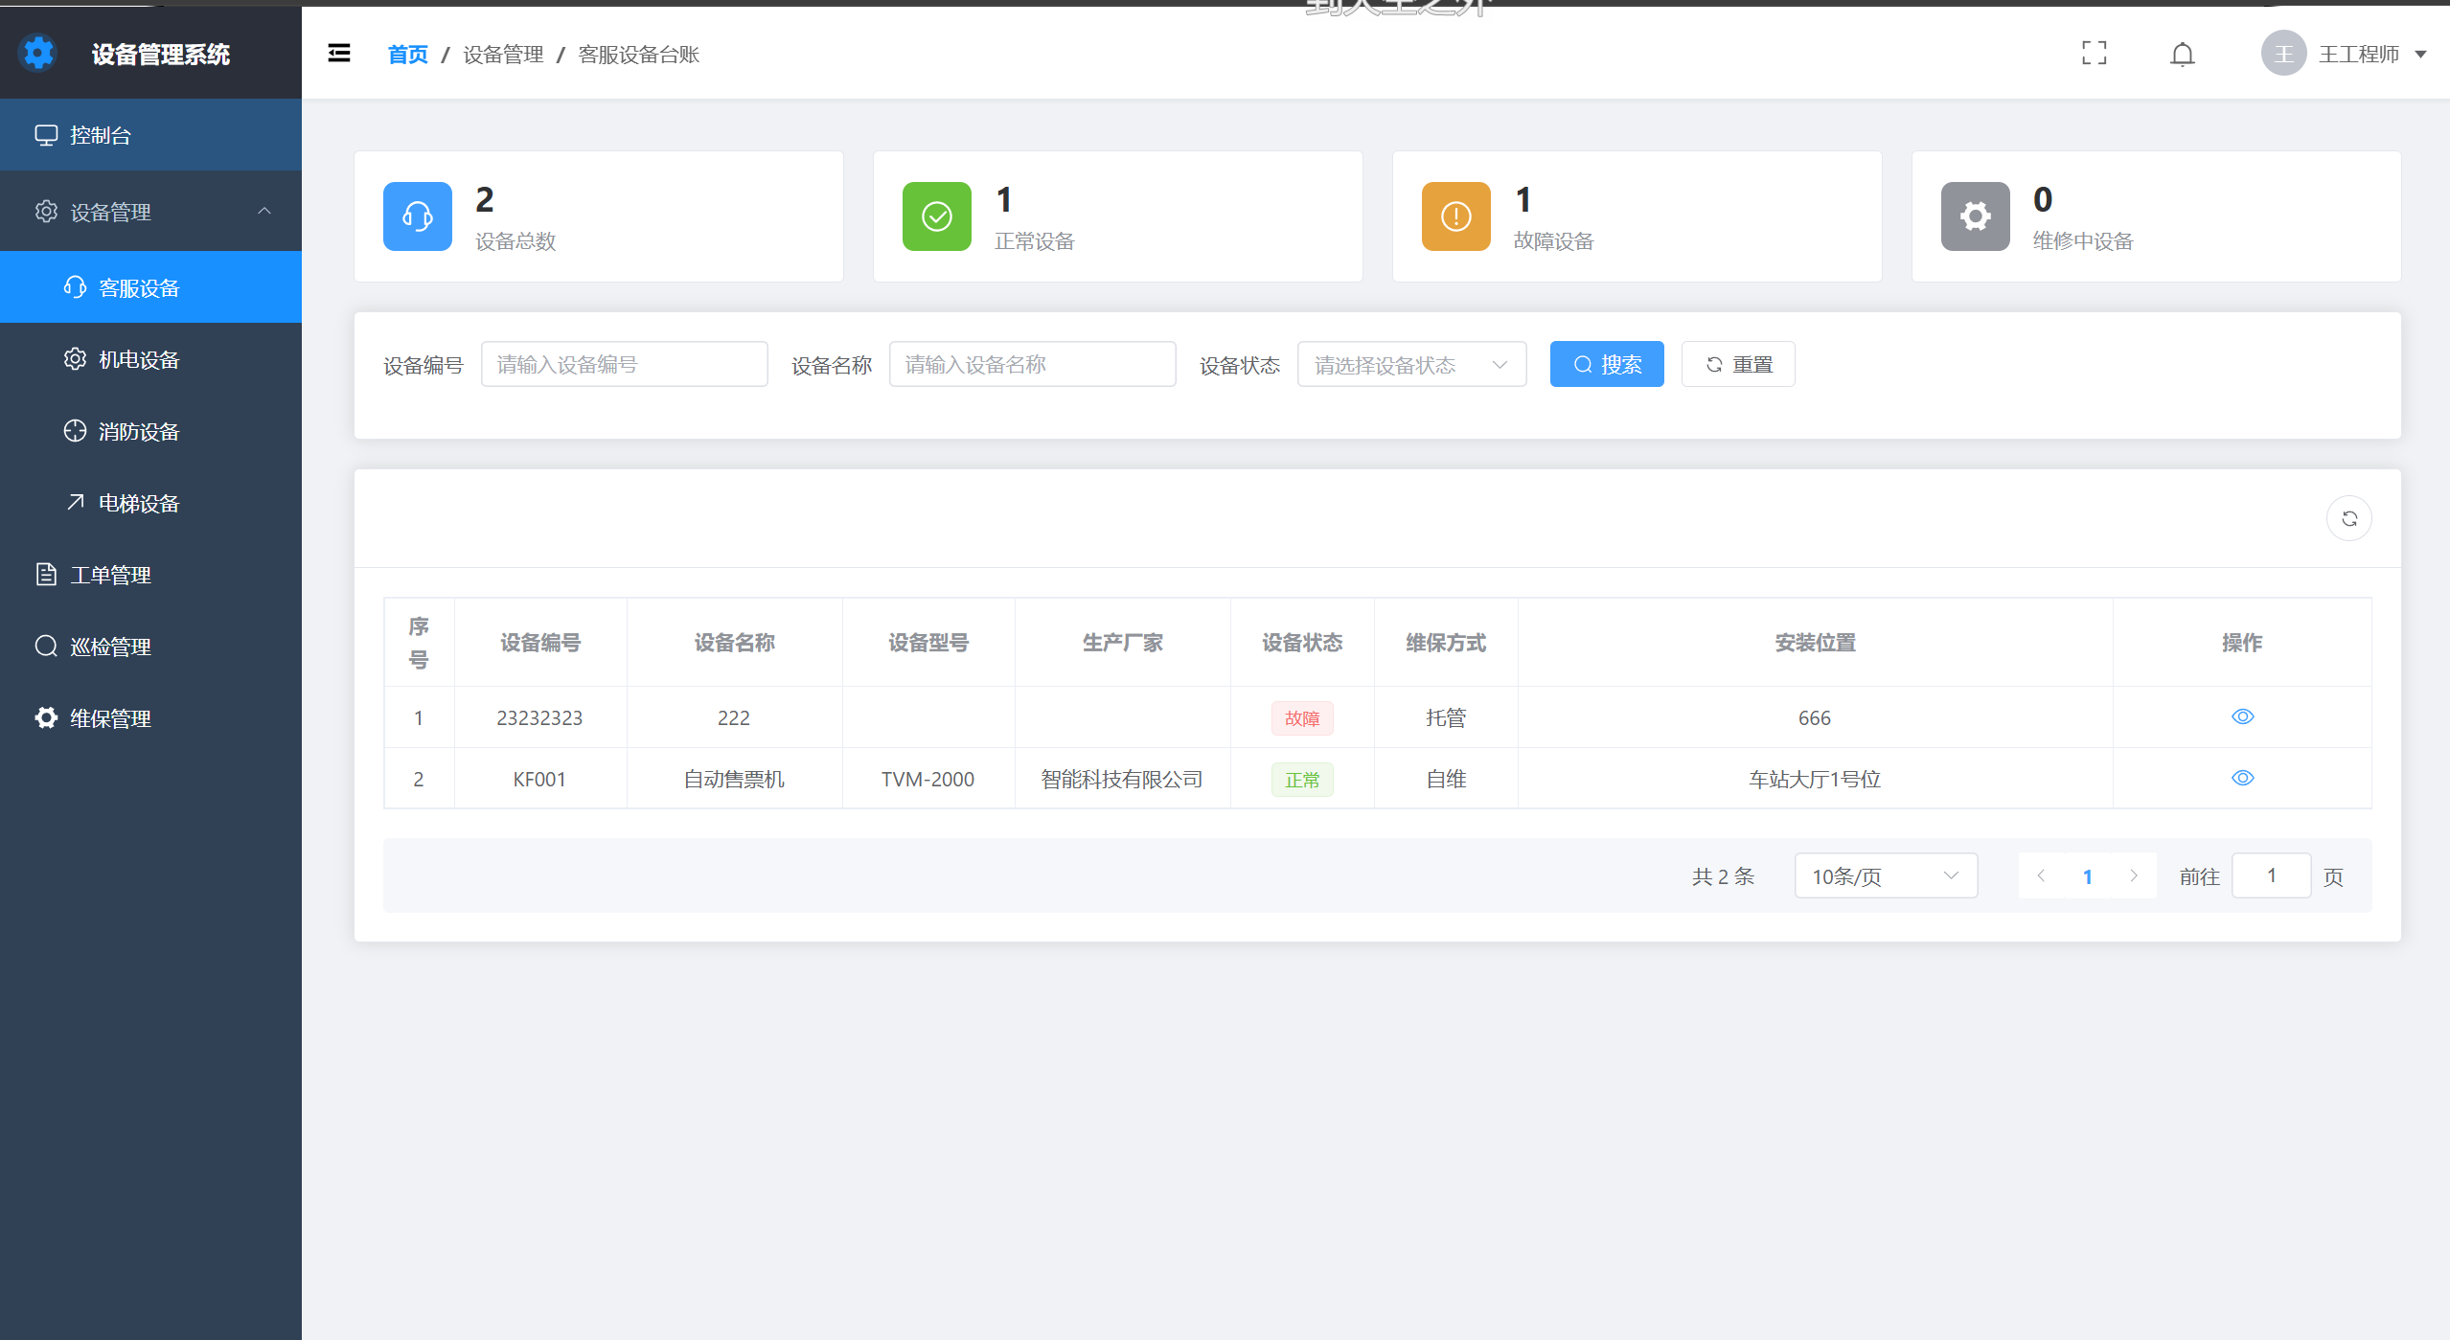Click the 设备编号 input field

tap(624, 365)
